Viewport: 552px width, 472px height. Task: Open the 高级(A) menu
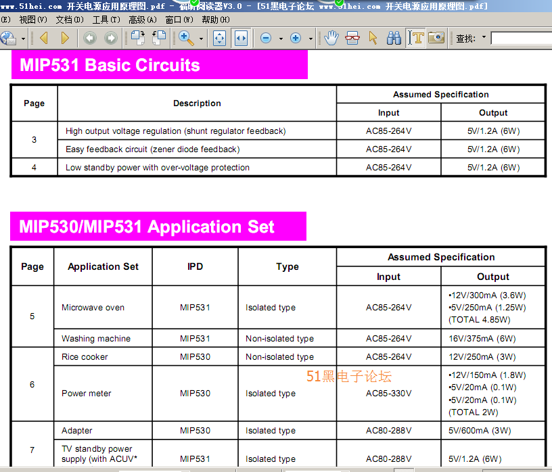coord(143,20)
